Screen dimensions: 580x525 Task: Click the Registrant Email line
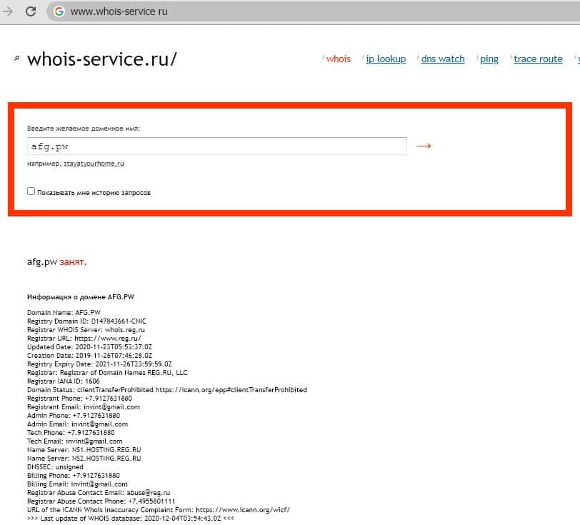(x=84, y=407)
